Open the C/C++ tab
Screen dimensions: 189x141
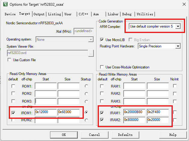tap(83, 14)
